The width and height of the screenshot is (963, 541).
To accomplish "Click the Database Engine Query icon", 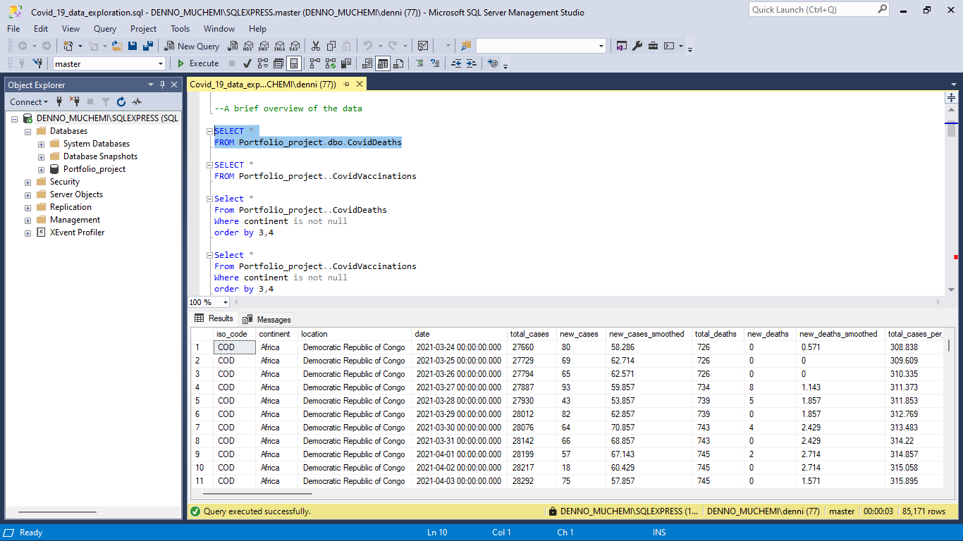I will point(233,46).
